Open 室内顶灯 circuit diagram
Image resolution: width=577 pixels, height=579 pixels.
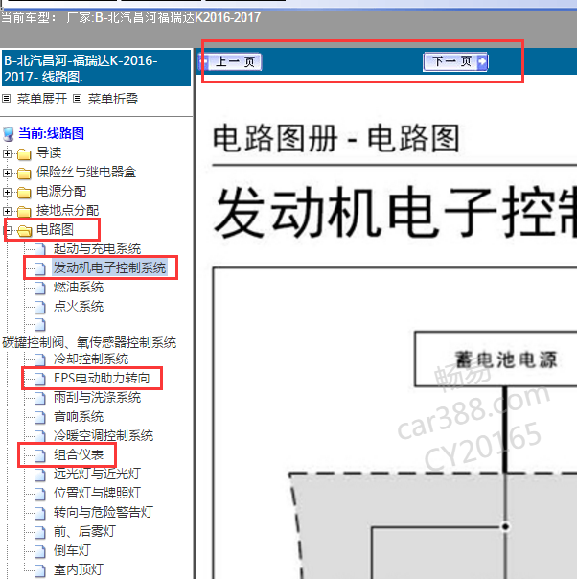point(79,570)
